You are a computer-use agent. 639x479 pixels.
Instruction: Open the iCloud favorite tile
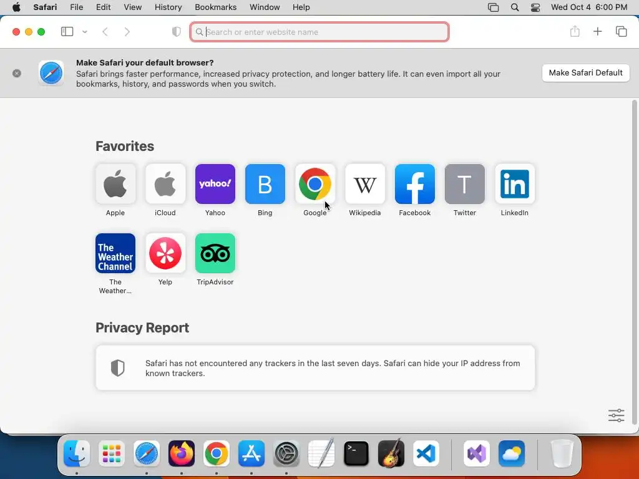click(165, 184)
